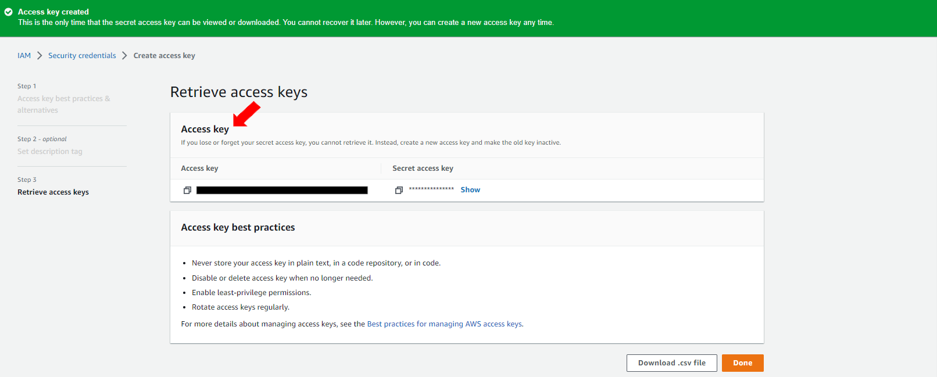
Task: Click the red arrow annotation
Action: pyautogui.click(x=246, y=114)
